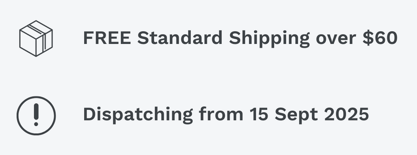Click the circled exclamation mark alert icon
Image resolution: width=417 pixels, height=155 pixels.
tap(36, 116)
